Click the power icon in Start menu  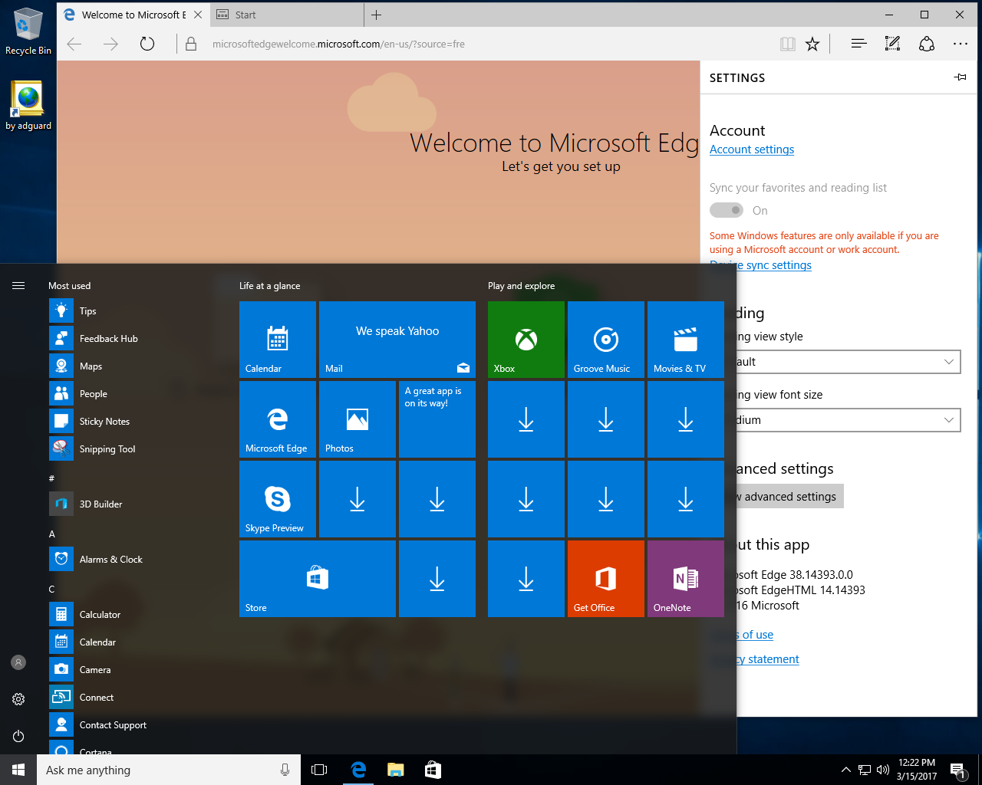tap(18, 736)
